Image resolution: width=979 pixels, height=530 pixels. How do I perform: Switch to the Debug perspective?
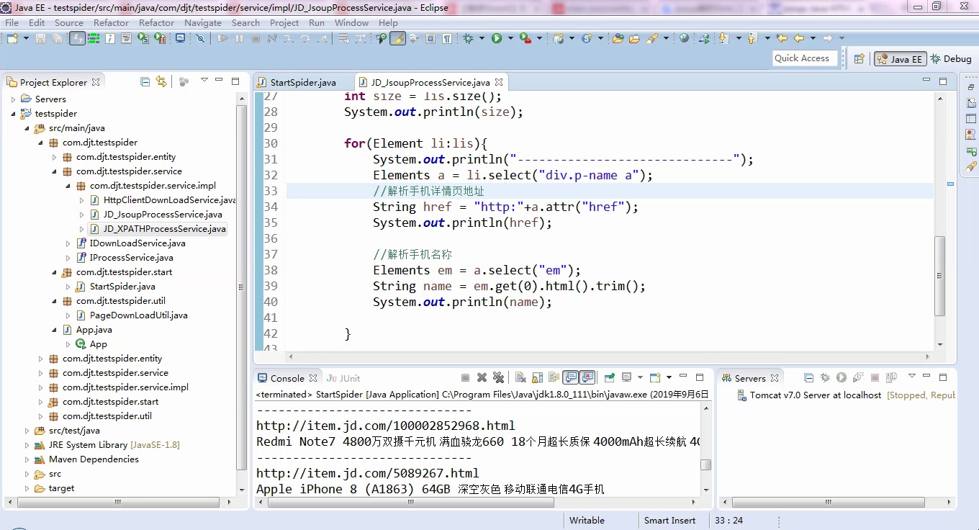[951, 59]
